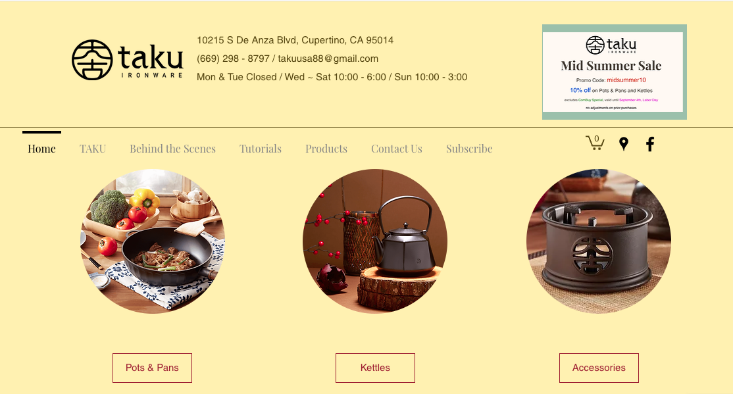Open the shopping cart icon
Image resolution: width=733 pixels, height=394 pixels.
[595, 143]
